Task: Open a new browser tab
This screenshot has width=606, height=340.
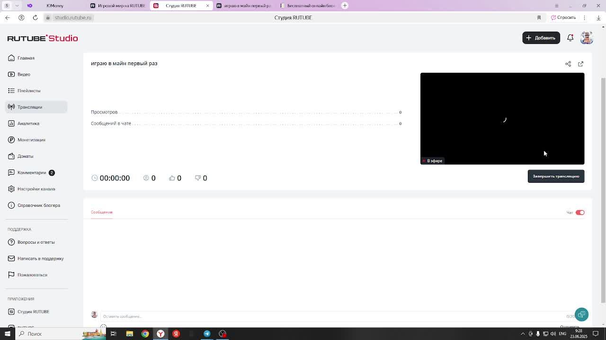Action: [345, 6]
